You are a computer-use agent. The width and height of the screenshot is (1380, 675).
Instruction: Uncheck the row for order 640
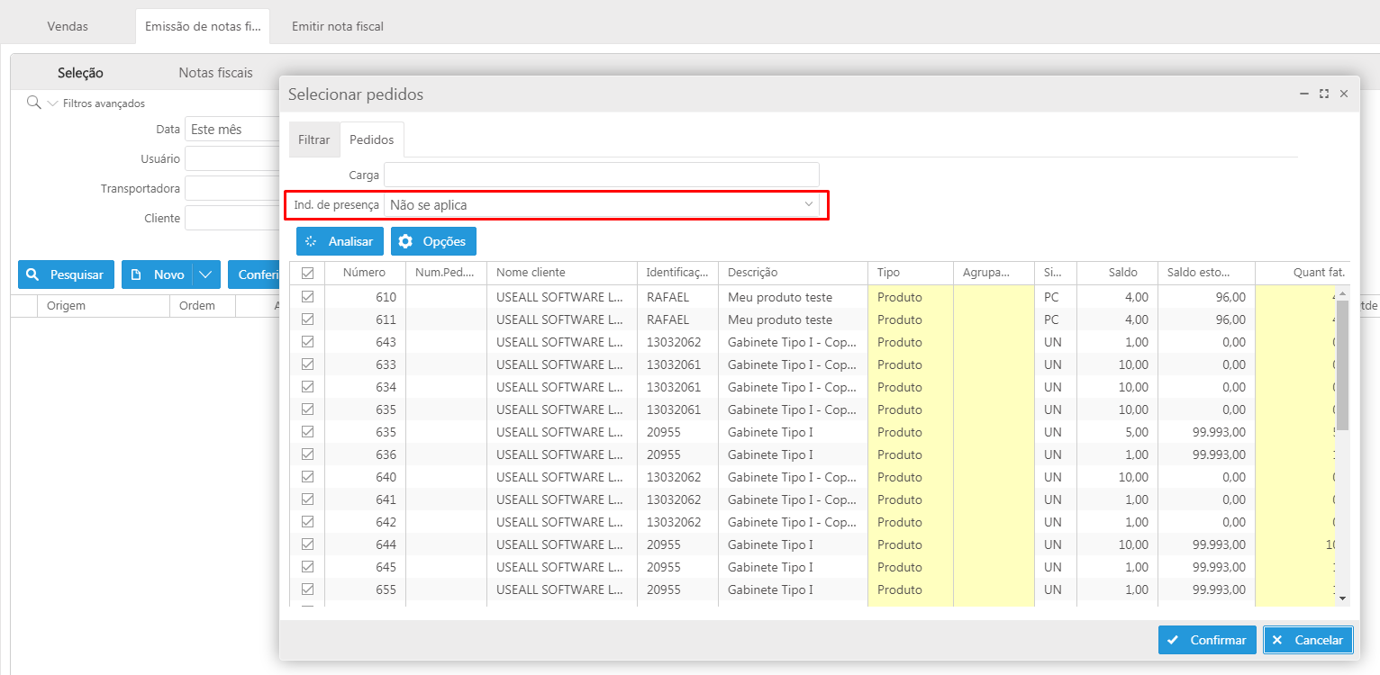307,476
